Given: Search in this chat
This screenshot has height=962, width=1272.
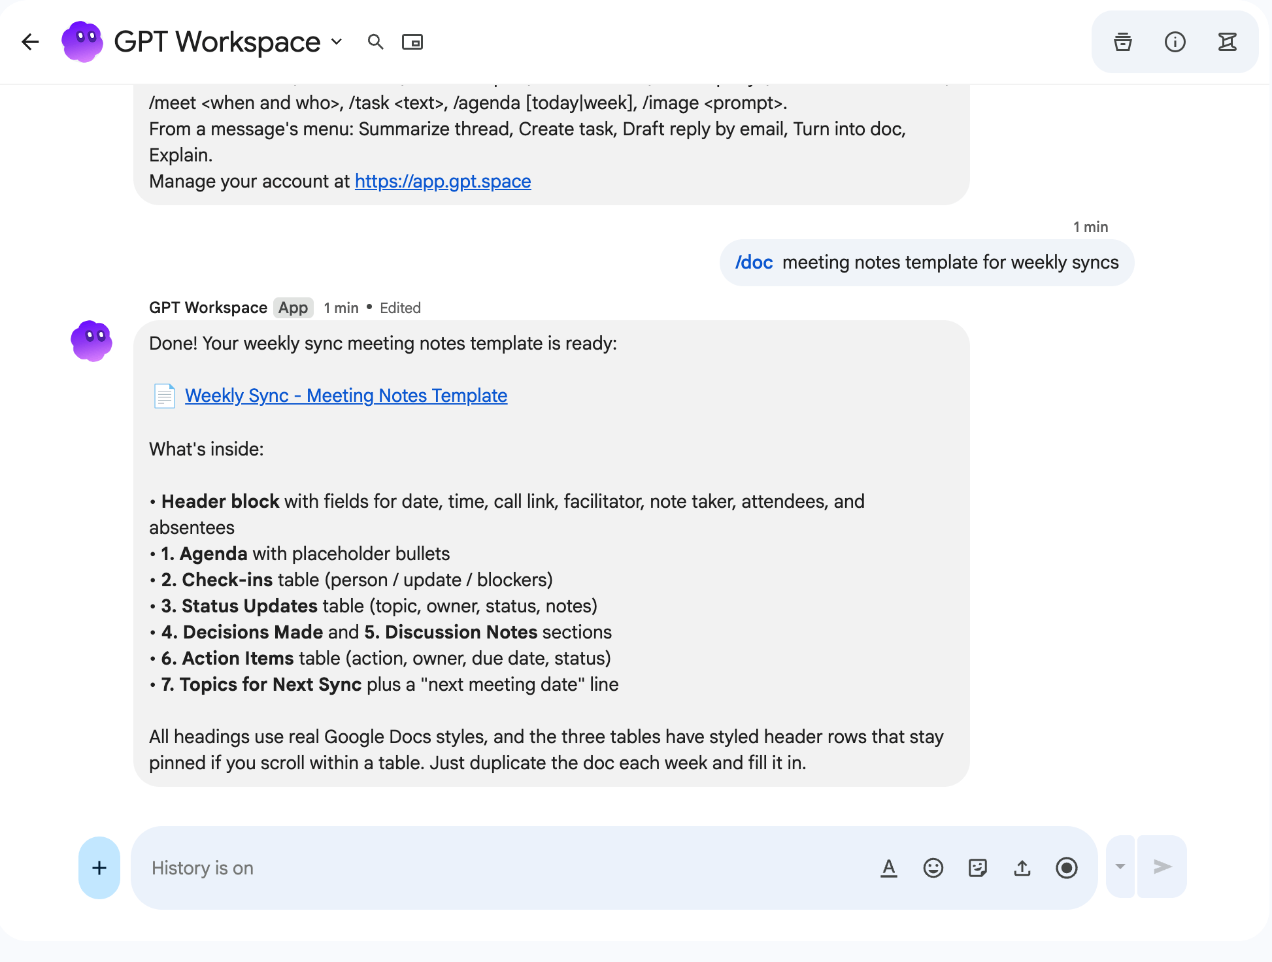Looking at the screenshot, I should point(375,42).
